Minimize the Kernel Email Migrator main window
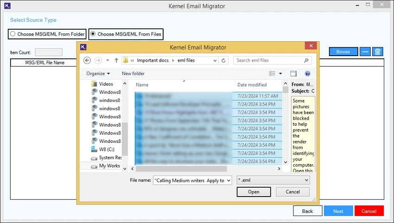Screen dimensions: 394x223 (x=357, y=5)
